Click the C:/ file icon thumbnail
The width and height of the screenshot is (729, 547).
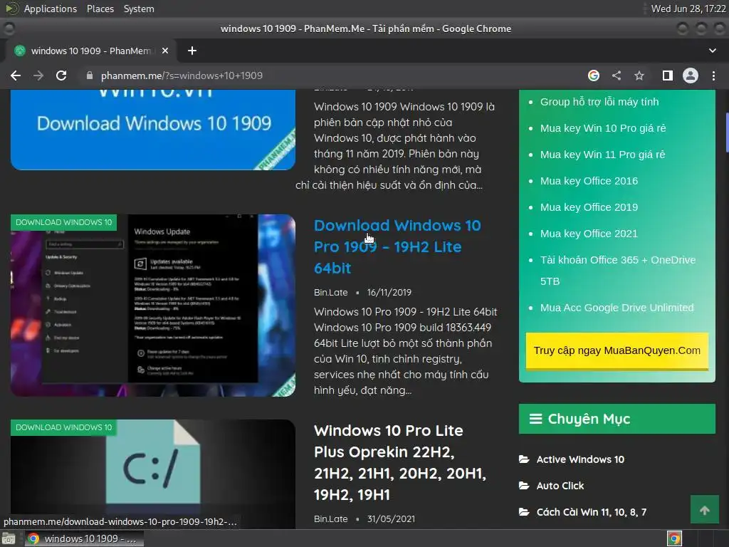153,474
